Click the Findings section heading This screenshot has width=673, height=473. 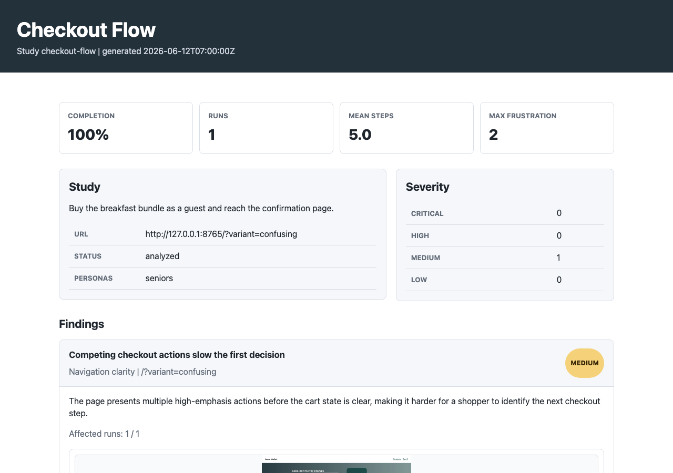coord(81,324)
